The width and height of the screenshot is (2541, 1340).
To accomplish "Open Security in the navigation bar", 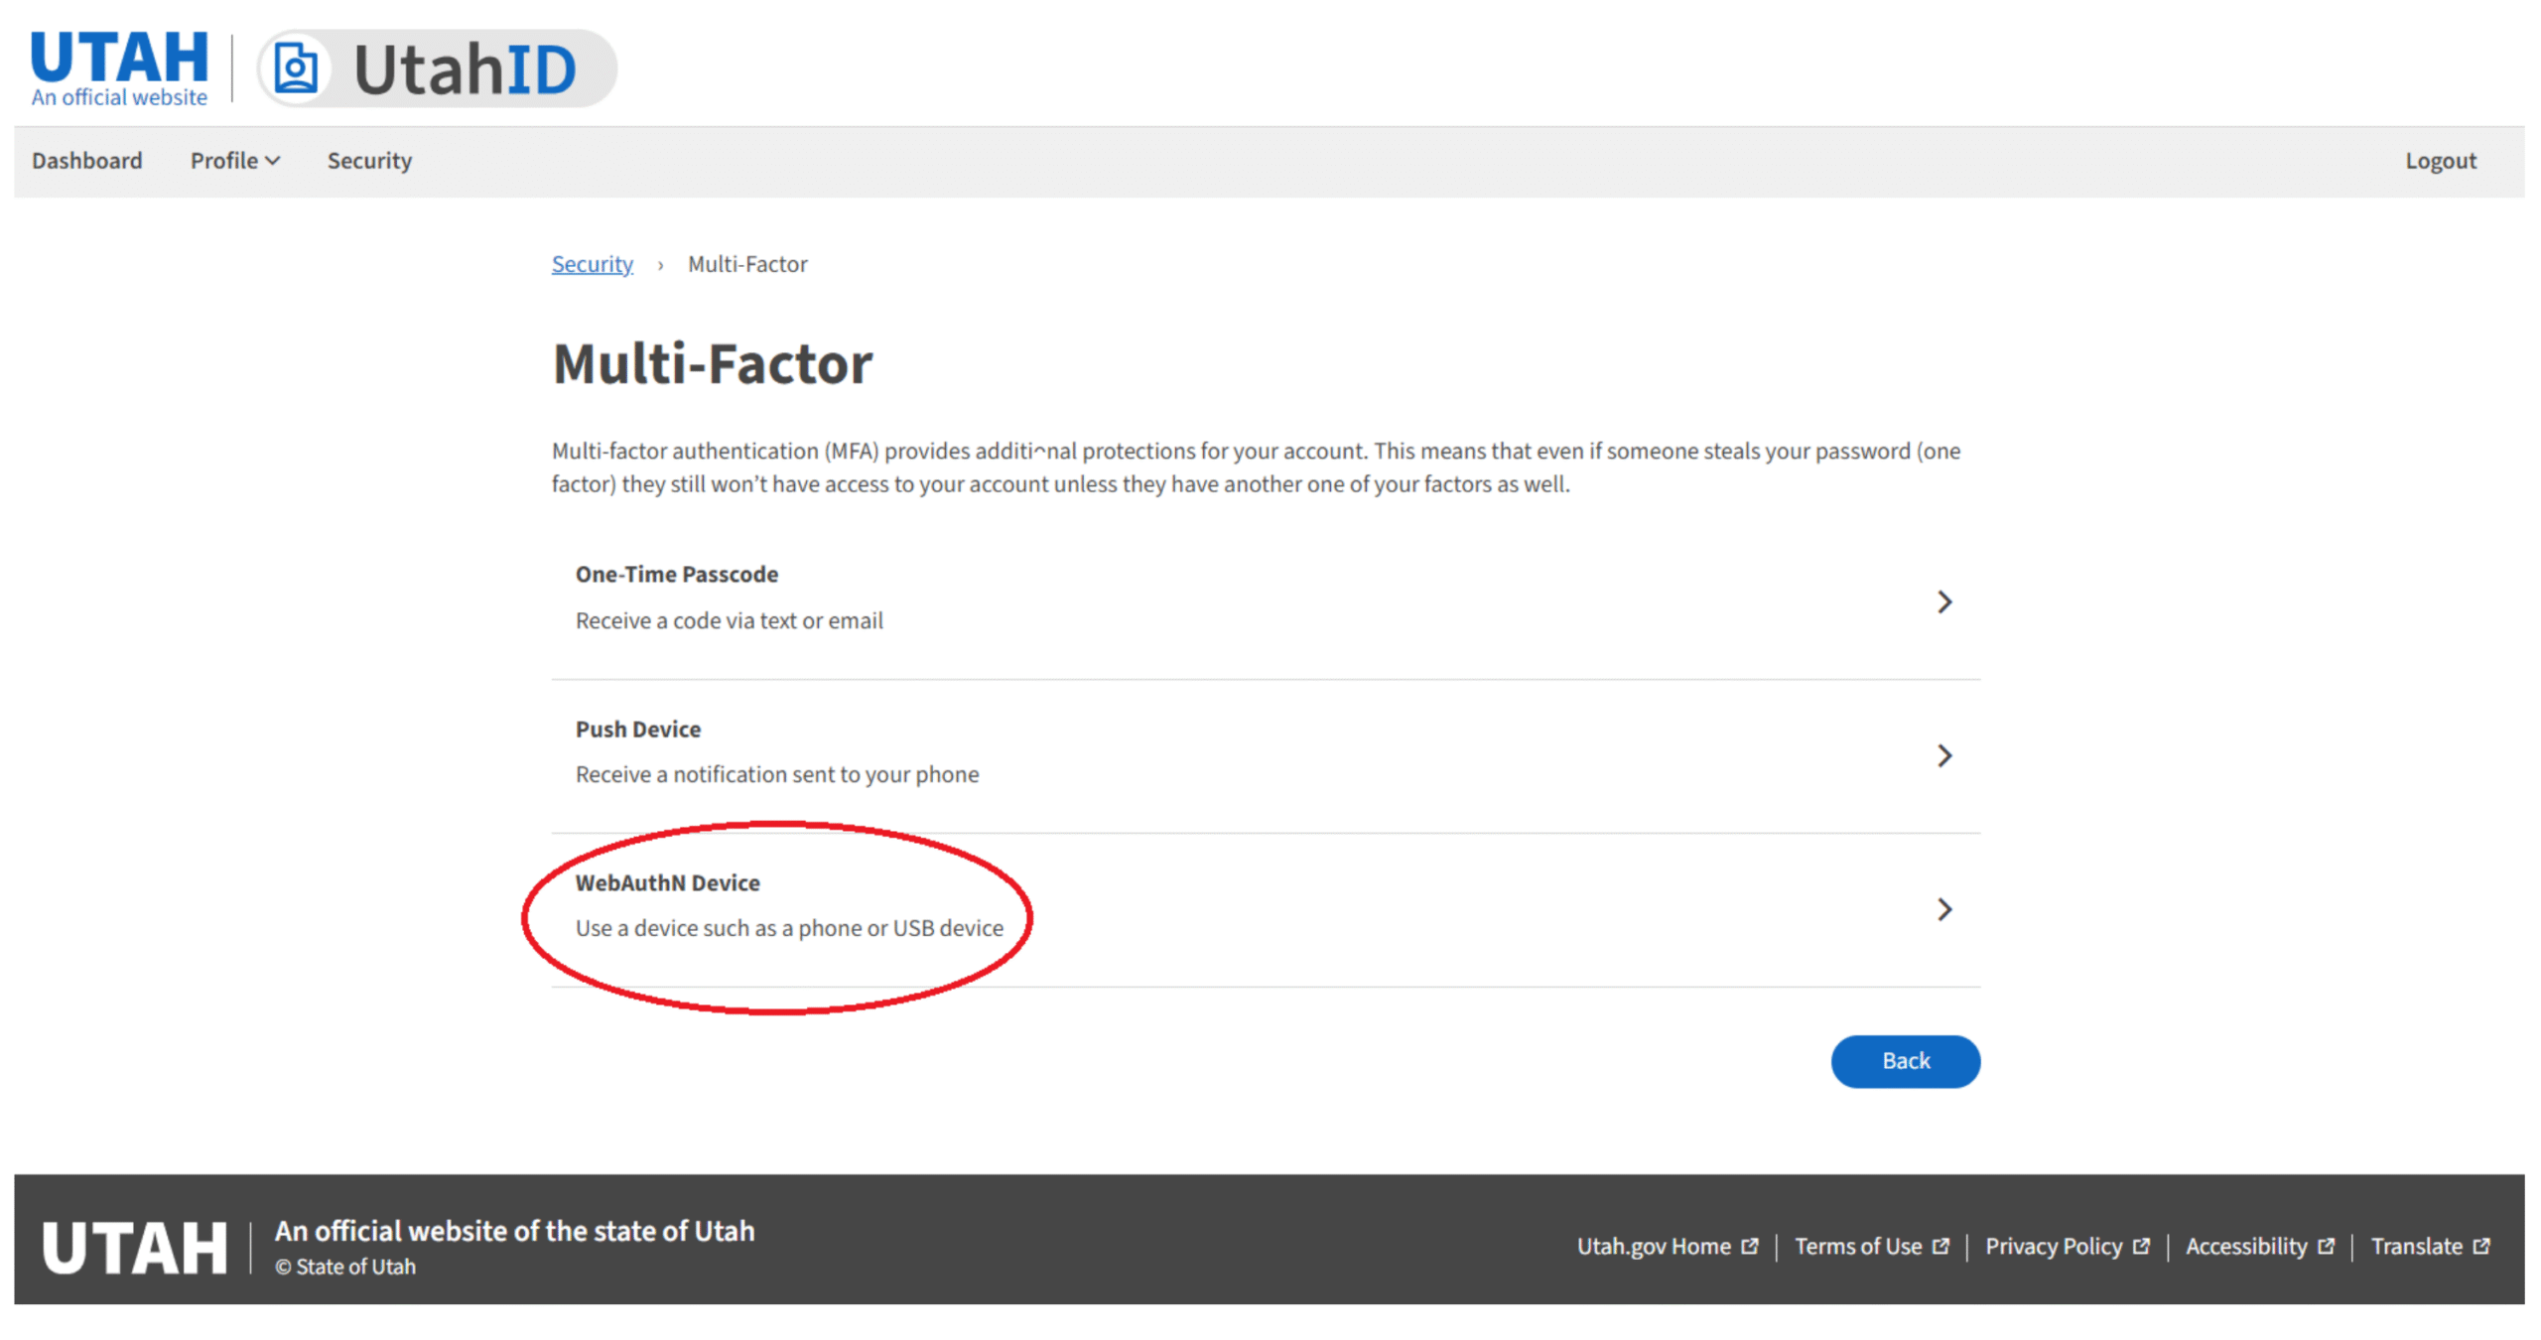I will pyautogui.click(x=369, y=161).
